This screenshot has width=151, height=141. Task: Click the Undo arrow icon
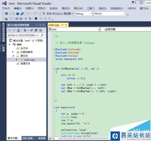pos(28,14)
